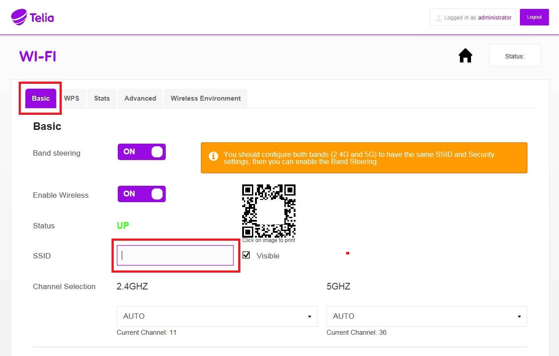Click the info icon in orange banner
This screenshot has width=559, height=356.
tap(213, 156)
